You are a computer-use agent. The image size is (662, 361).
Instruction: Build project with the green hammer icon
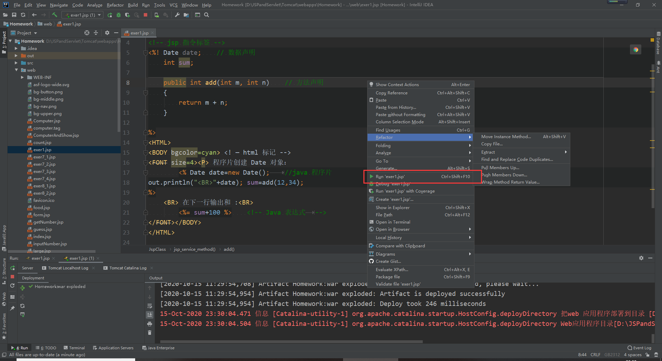[54, 15]
